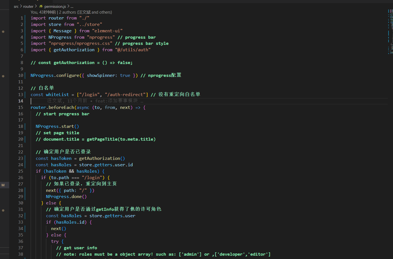Click the "element-ui" string
This screenshot has width=393, height=259.
(x=107, y=31)
